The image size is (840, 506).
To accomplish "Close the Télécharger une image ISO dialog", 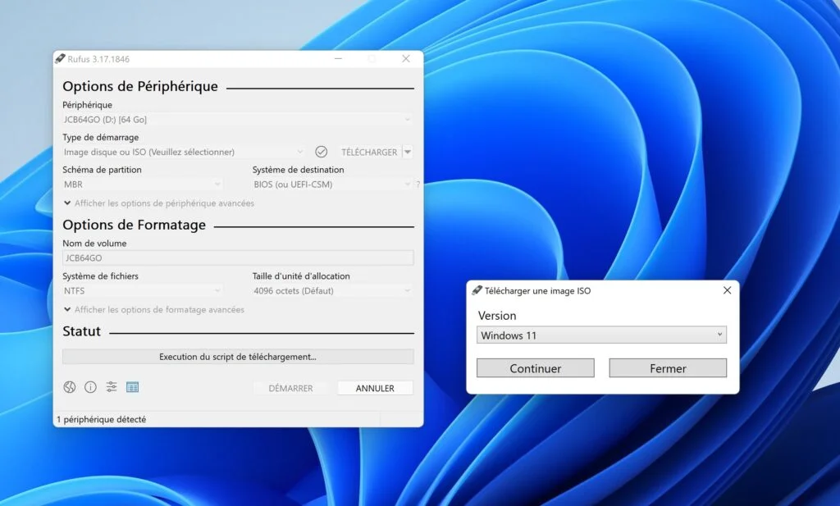I will pyautogui.click(x=727, y=290).
